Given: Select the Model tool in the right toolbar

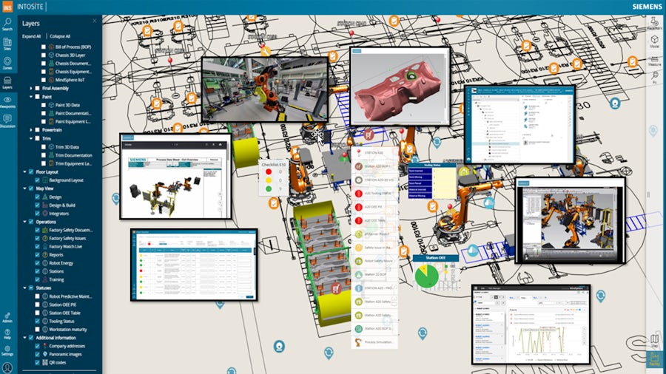Looking at the screenshot, I should tap(655, 41).
